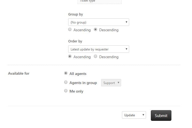The image size is (192, 128).
Task: Open the Update action dropdown
Action: click(134, 115)
